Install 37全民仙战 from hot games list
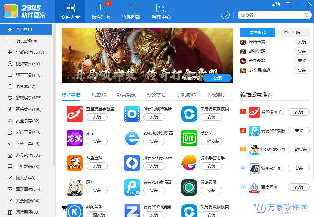The width and height of the screenshot is (314, 217). (x=302, y=70)
